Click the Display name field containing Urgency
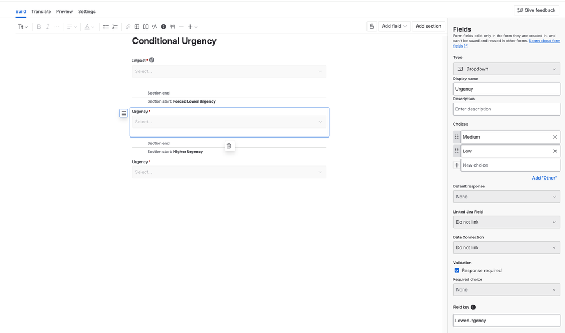This screenshot has height=333, width=565. click(x=506, y=89)
